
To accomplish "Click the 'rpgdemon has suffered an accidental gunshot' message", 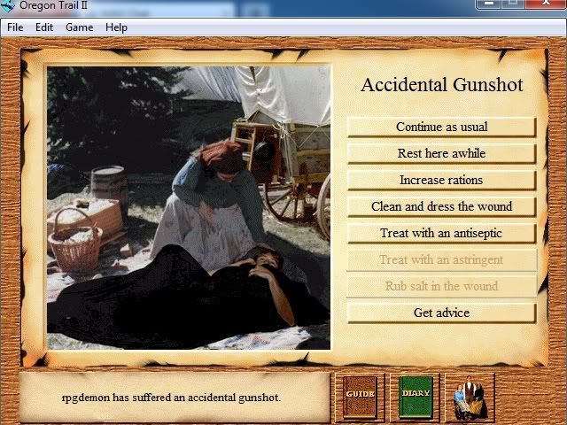I will click(x=171, y=398).
